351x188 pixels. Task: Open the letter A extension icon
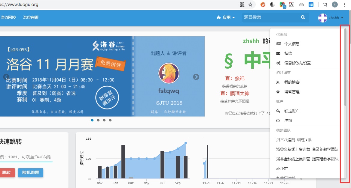[292, 4]
